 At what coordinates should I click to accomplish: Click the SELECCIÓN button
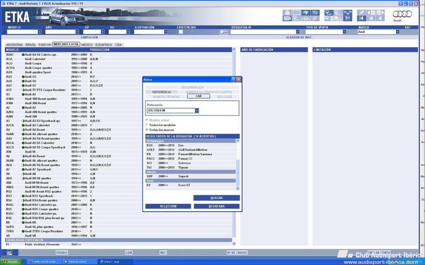pyautogui.click(x=168, y=206)
